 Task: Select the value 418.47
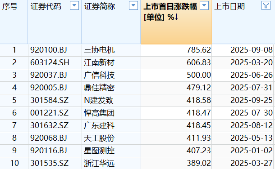[198, 113]
